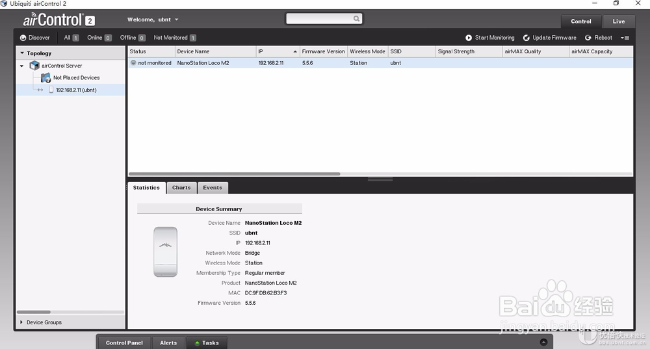This screenshot has height=349, width=650.
Task: Open the Charts tab
Action: coord(181,188)
